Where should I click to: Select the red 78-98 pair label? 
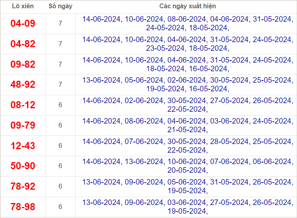coord(23,207)
